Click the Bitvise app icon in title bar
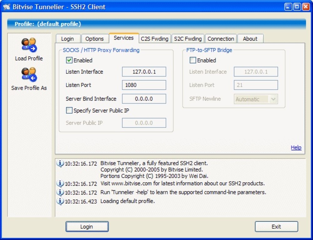This screenshot has height=240, width=313. (7, 7)
